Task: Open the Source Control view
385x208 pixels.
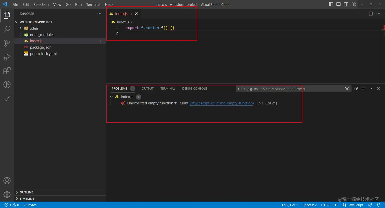Action: 7,43
